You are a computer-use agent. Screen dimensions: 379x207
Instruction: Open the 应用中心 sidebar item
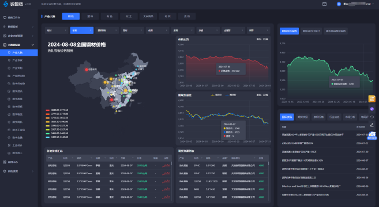(x=19, y=162)
